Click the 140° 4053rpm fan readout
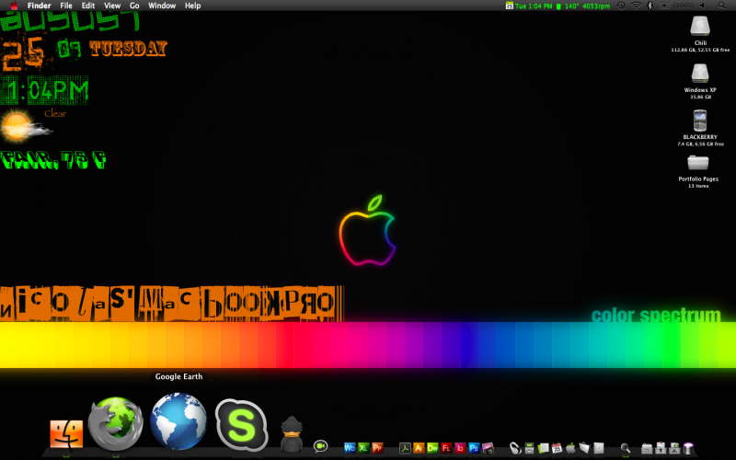736x460 pixels. (x=588, y=6)
